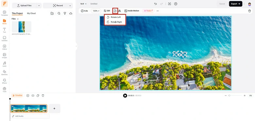
Task: Click the Export button
Action: [x=235, y=4]
